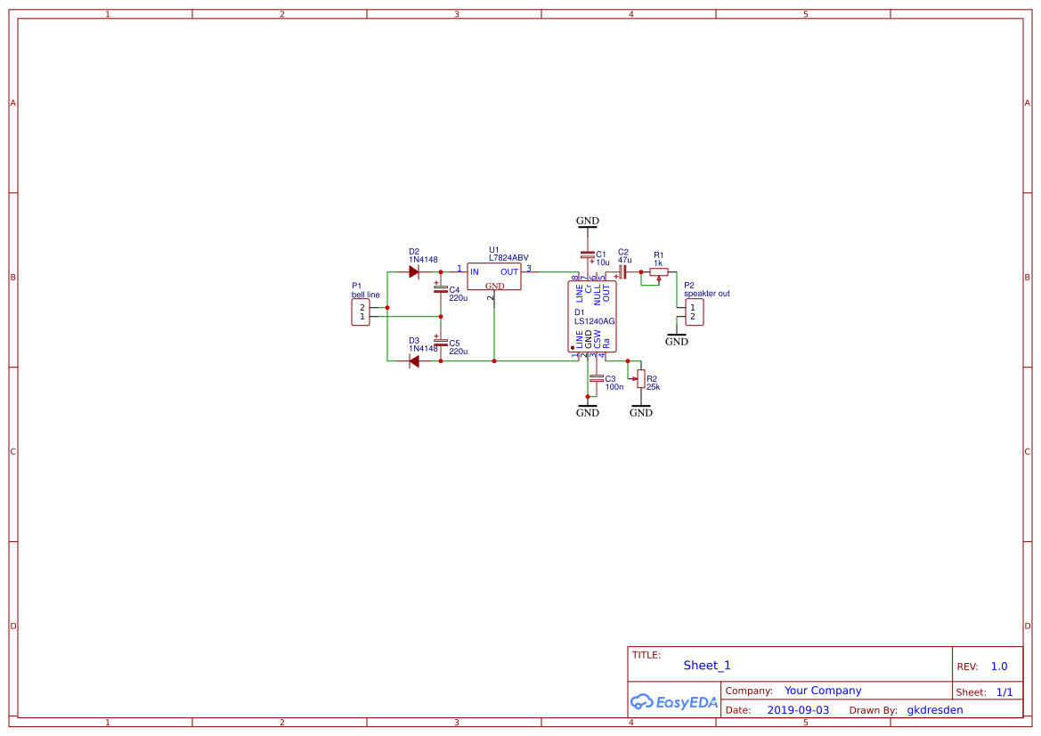Click the REV value 1.0
Screen dimensions: 1041x736
[x=999, y=667]
